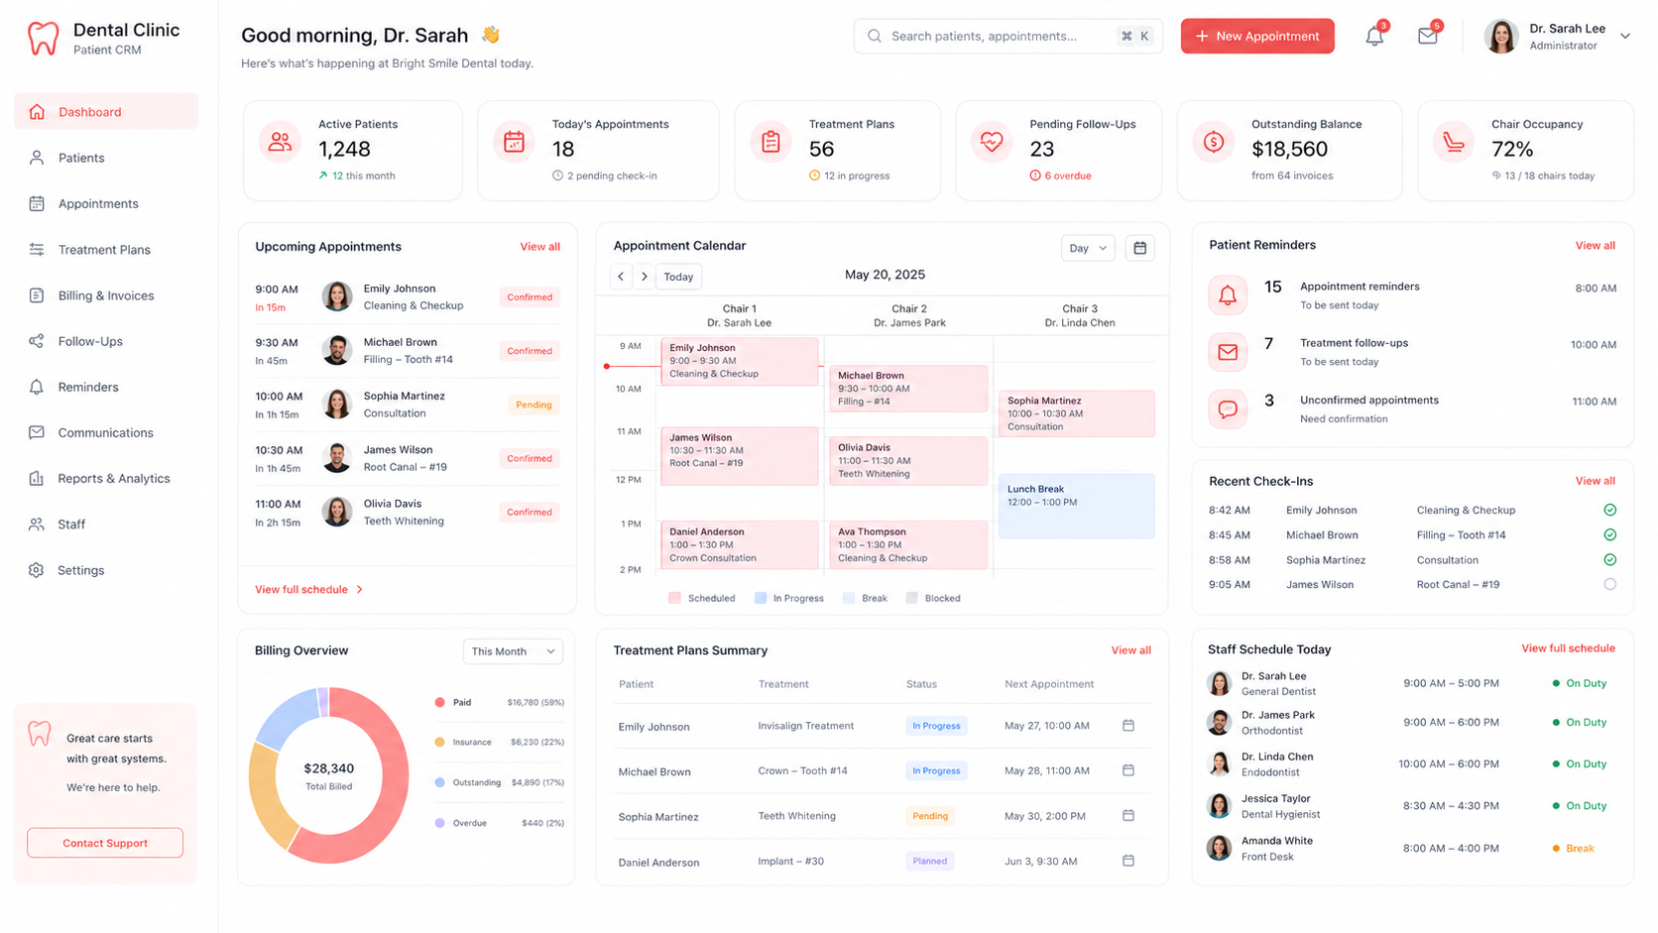
Task: Click View all in Treatment Plans Summary
Action: pos(1131,650)
